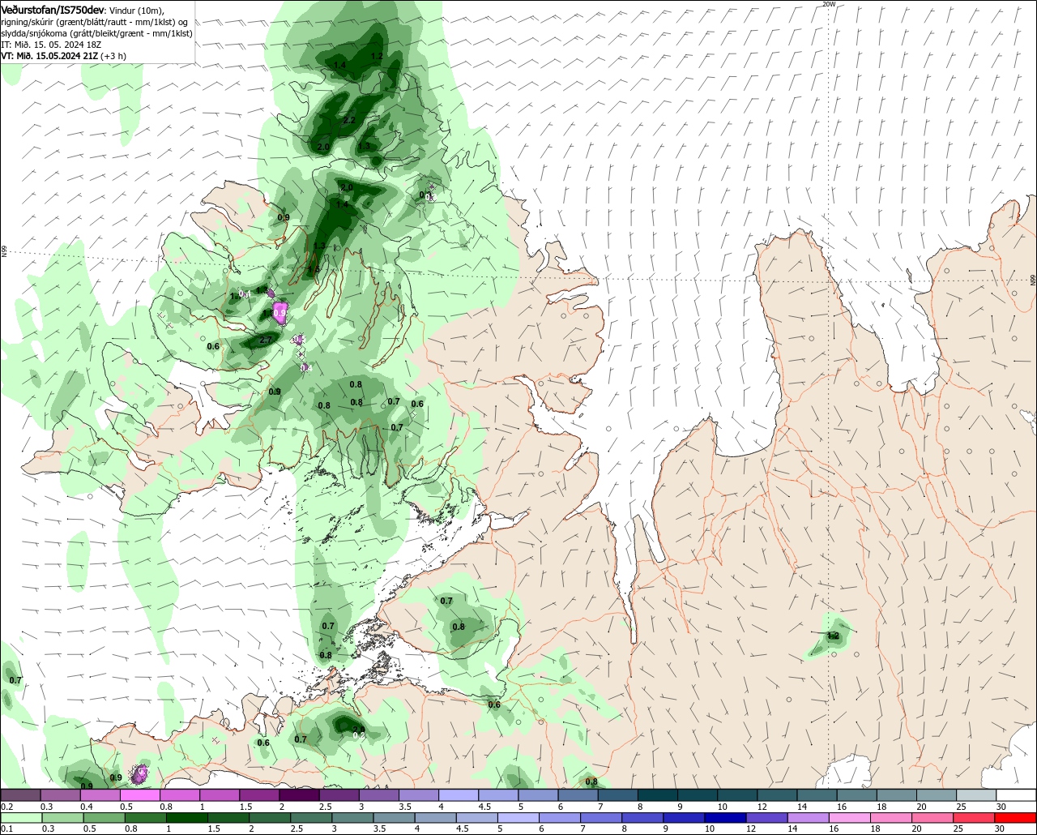Click the 20W longitude label at the map edge

pyautogui.click(x=828, y=4)
